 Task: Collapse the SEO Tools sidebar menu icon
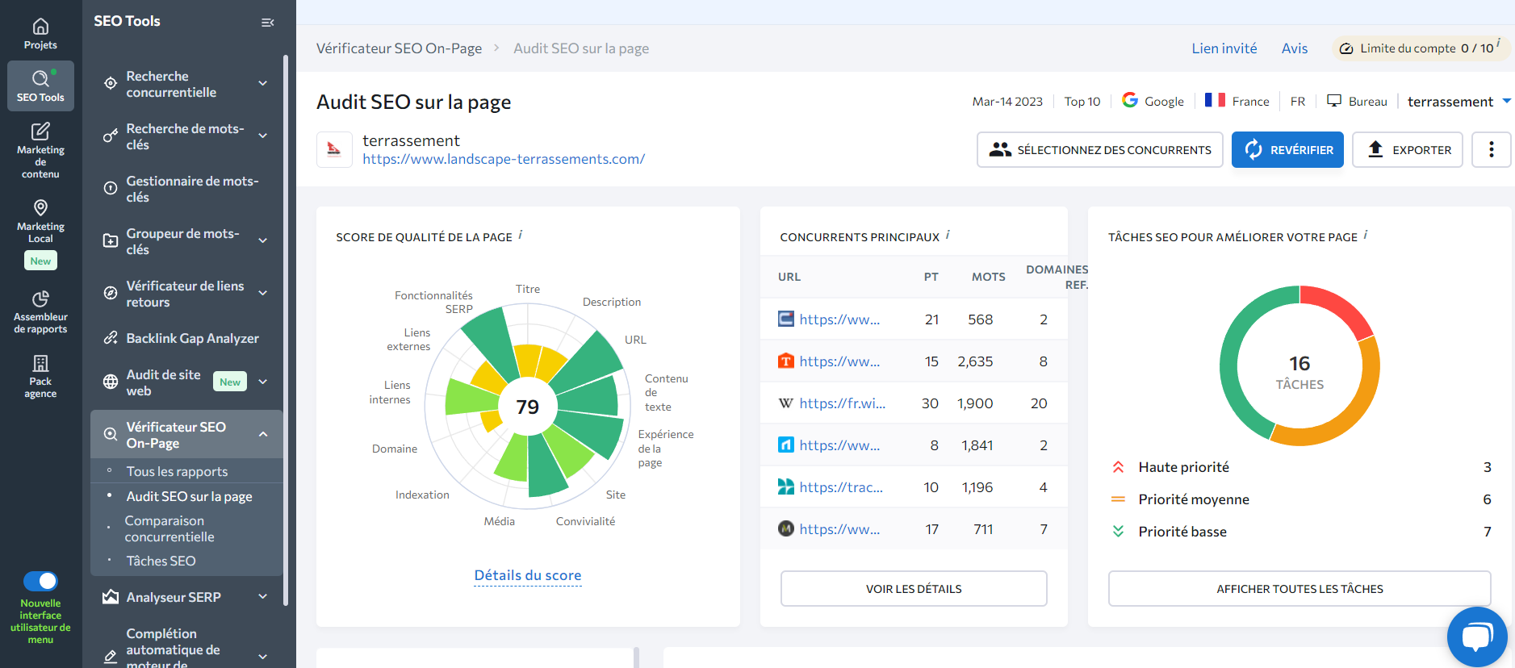pyautogui.click(x=268, y=23)
